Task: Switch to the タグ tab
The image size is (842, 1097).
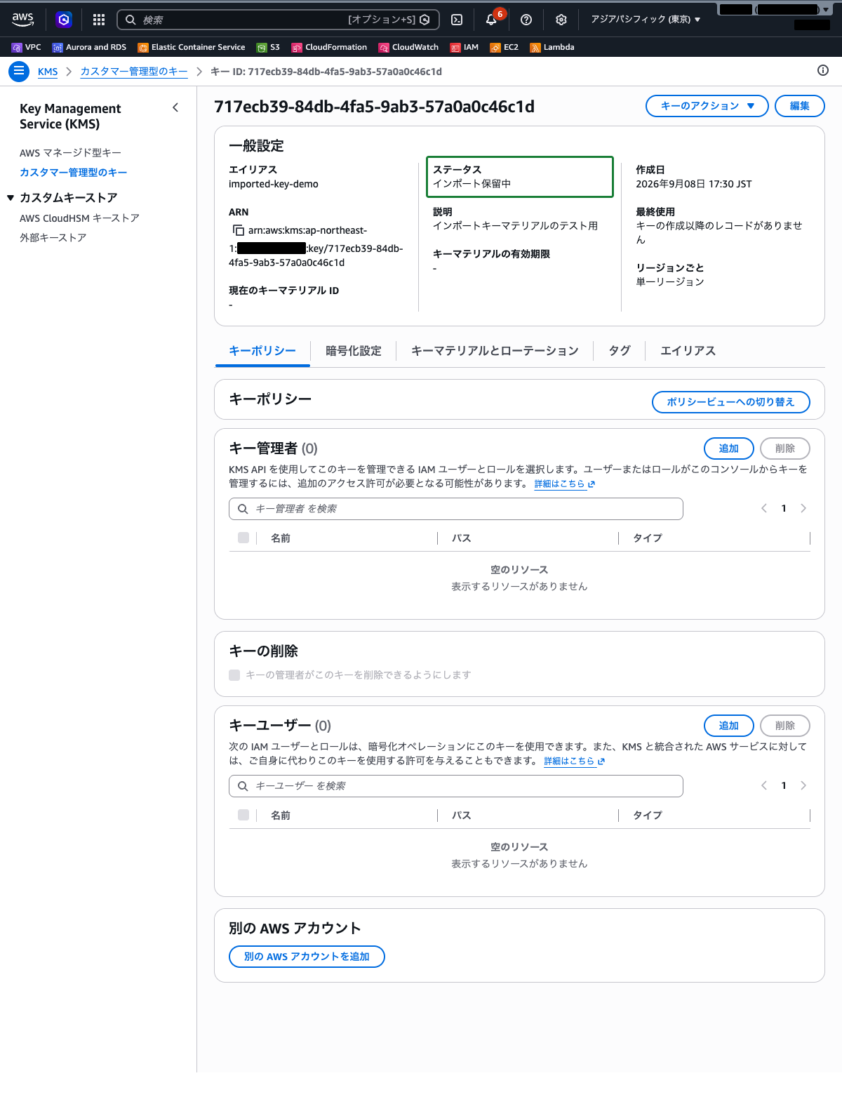Action: (x=620, y=351)
